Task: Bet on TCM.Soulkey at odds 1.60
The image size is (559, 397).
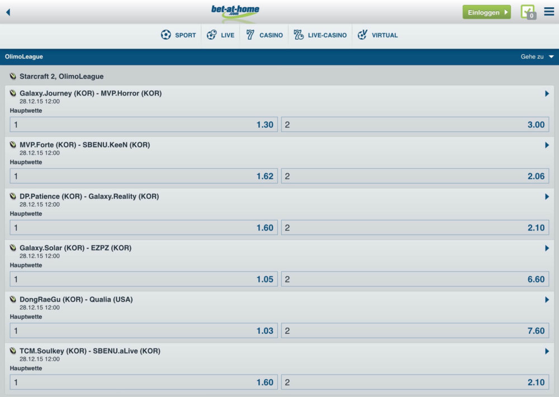Action: (144, 382)
